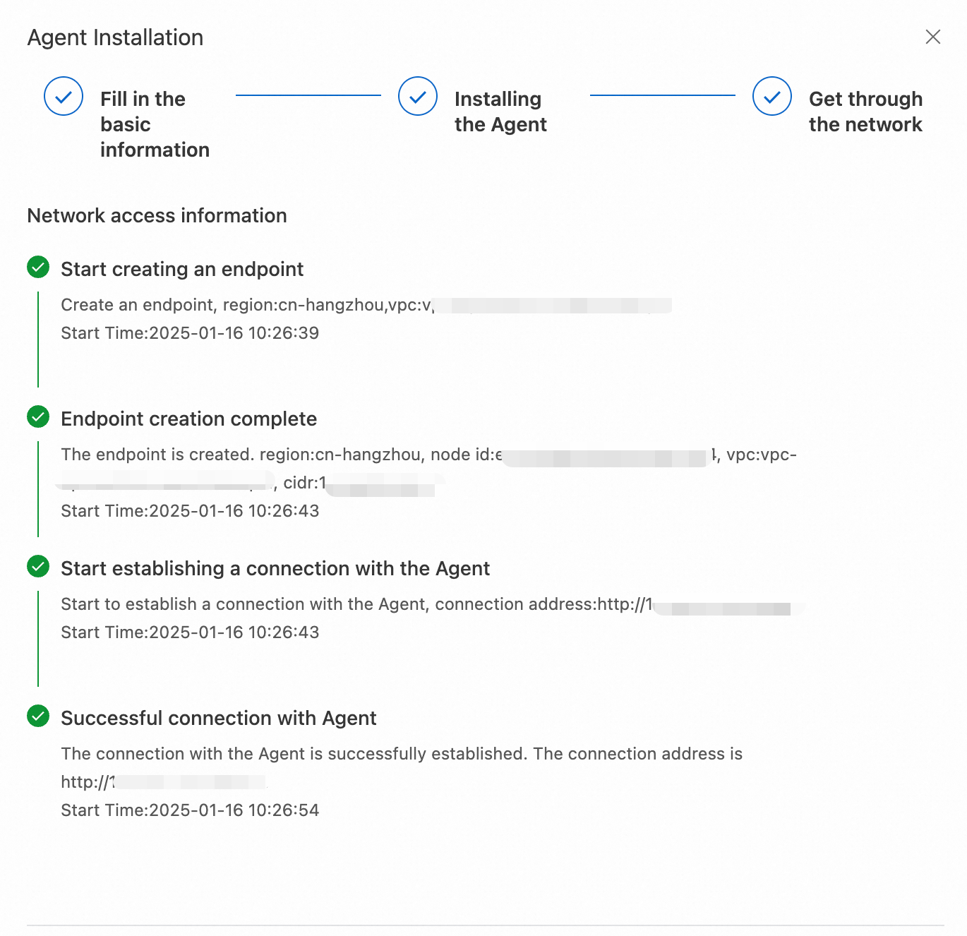Select the 'Installing the Agent' step label
The height and width of the screenshot is (936, 967).
500,112
